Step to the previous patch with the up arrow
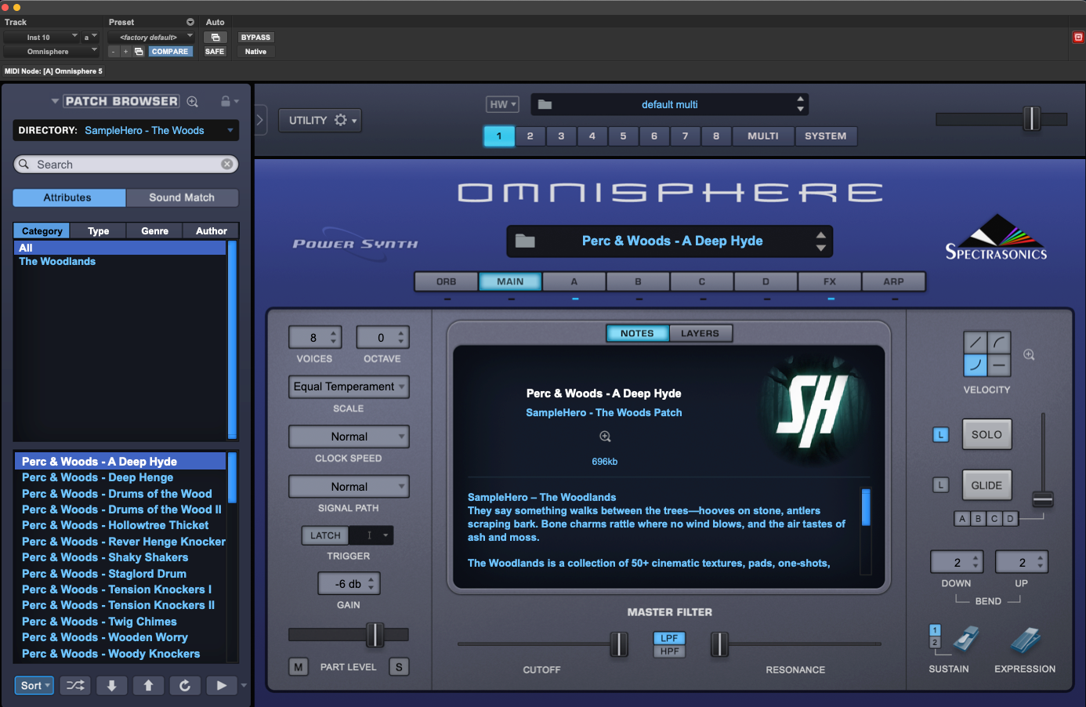 pos(148,685)
